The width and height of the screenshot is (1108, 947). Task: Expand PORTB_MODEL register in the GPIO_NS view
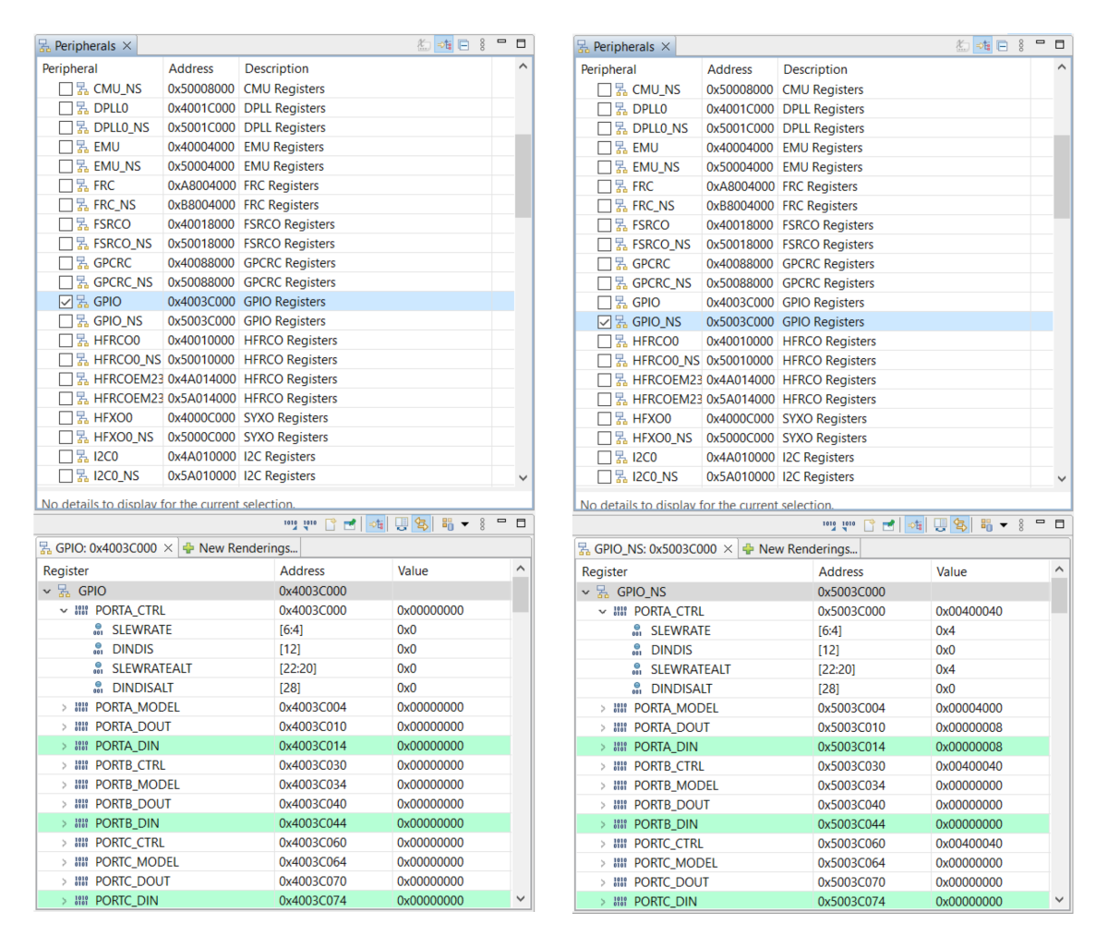603,785
